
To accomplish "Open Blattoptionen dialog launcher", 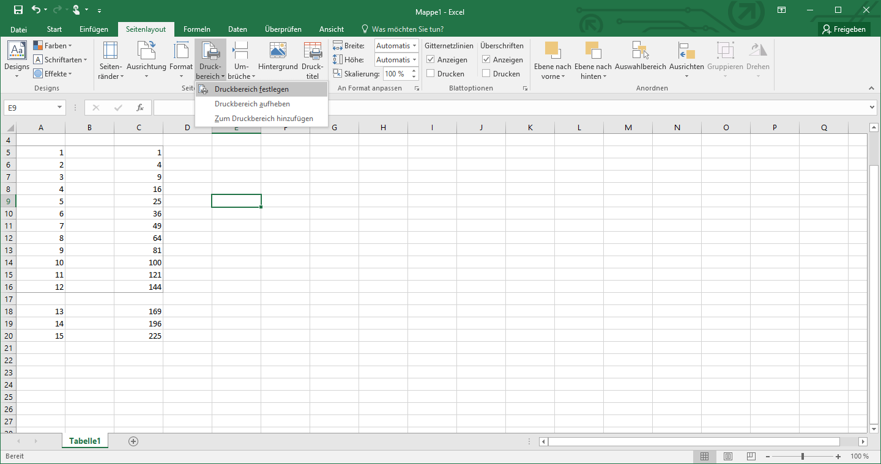I will [525, 89].
